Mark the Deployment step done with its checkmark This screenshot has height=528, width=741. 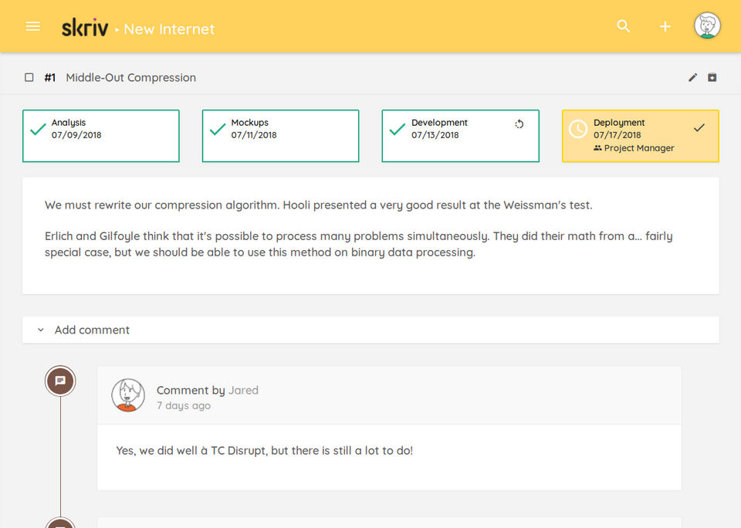point(699,127)
